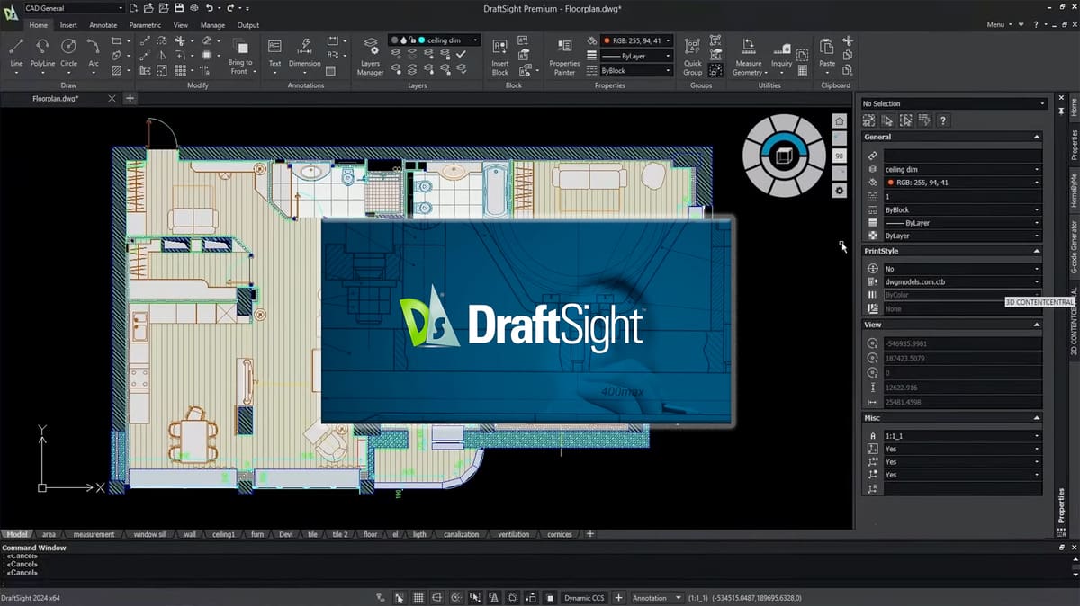Click the home view button beside the navigation wheel
This screenshot has height=606, width=1080.
pyautogui.click(x=839, y=120)
